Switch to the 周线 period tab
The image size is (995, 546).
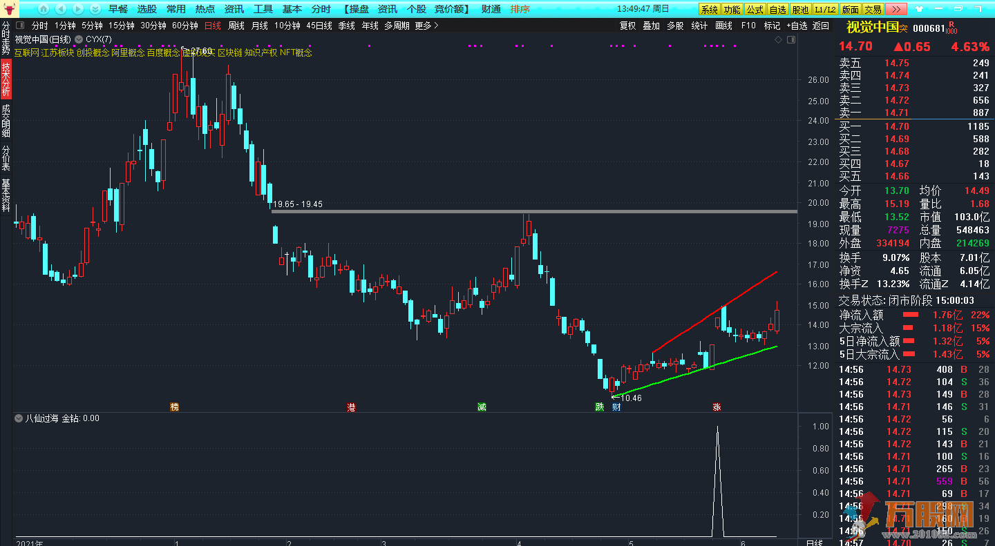pos(236,26)
